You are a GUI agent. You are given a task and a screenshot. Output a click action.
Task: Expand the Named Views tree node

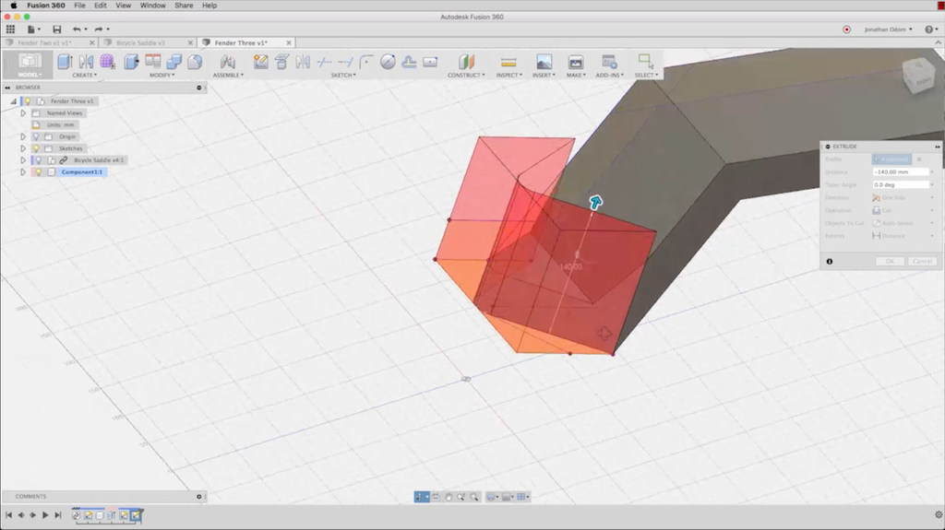[x=23, y=113]
